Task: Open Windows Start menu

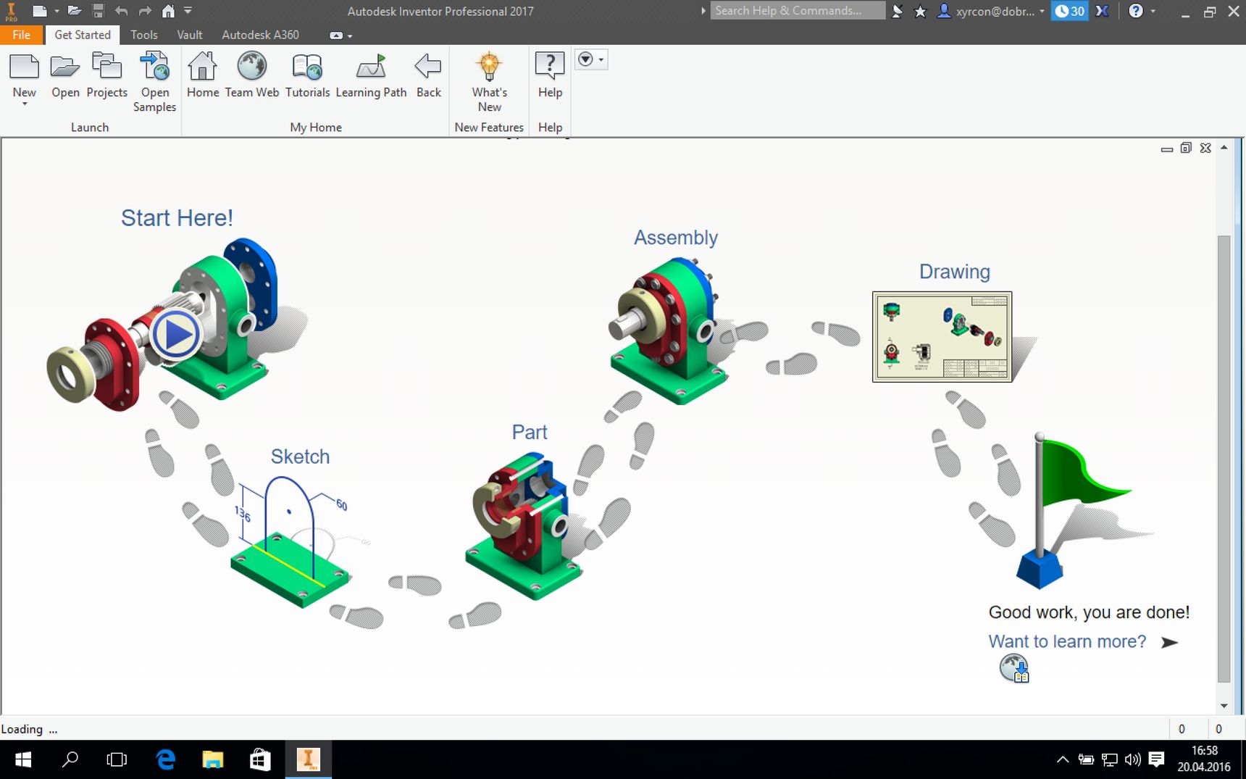Action: 23,759
